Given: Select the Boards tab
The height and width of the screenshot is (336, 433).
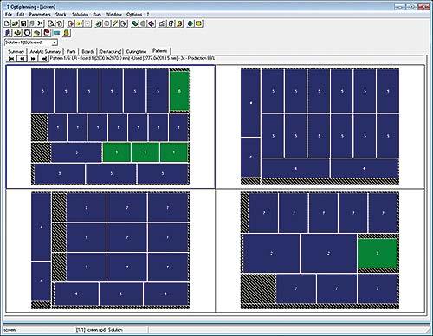Looking at the screenshot, I should 87,51.
